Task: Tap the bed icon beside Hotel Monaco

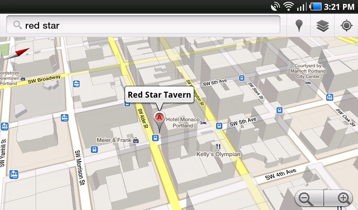Action: [203, 123]
